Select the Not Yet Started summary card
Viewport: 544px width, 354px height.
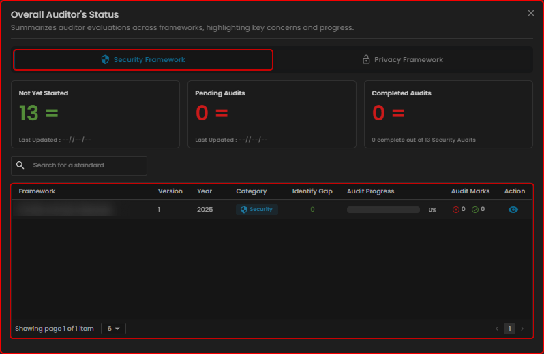click(95, 114)
